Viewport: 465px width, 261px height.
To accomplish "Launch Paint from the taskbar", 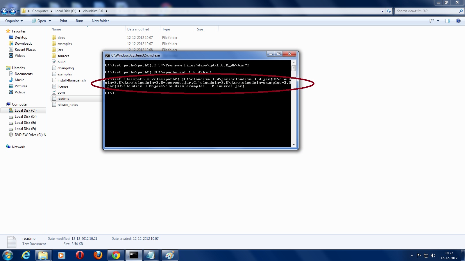I will pos(170,255).
